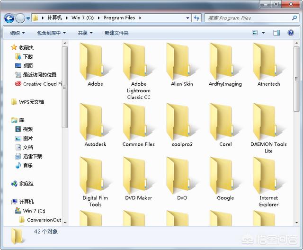Click the change view icon
This screenshot has height=250, width=303.
(x=255, y=33)
